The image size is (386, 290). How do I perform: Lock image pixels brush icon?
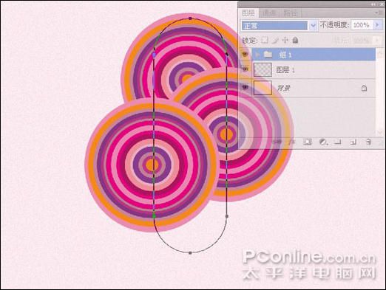(275, 41)
